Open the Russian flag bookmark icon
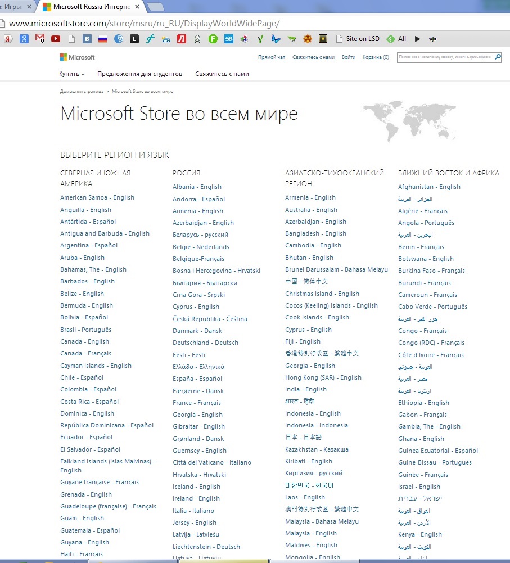510x563 pixels. pos(103,39)
